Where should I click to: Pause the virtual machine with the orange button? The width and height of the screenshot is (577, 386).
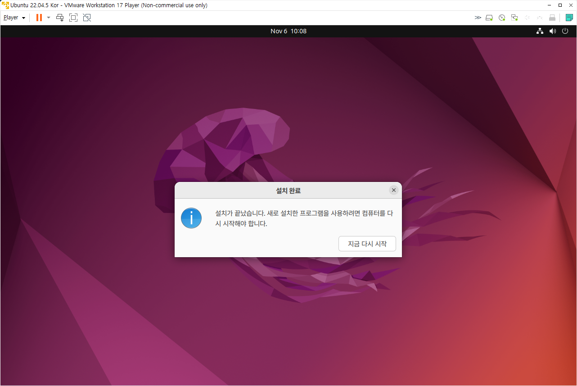(x=39, y=18)
